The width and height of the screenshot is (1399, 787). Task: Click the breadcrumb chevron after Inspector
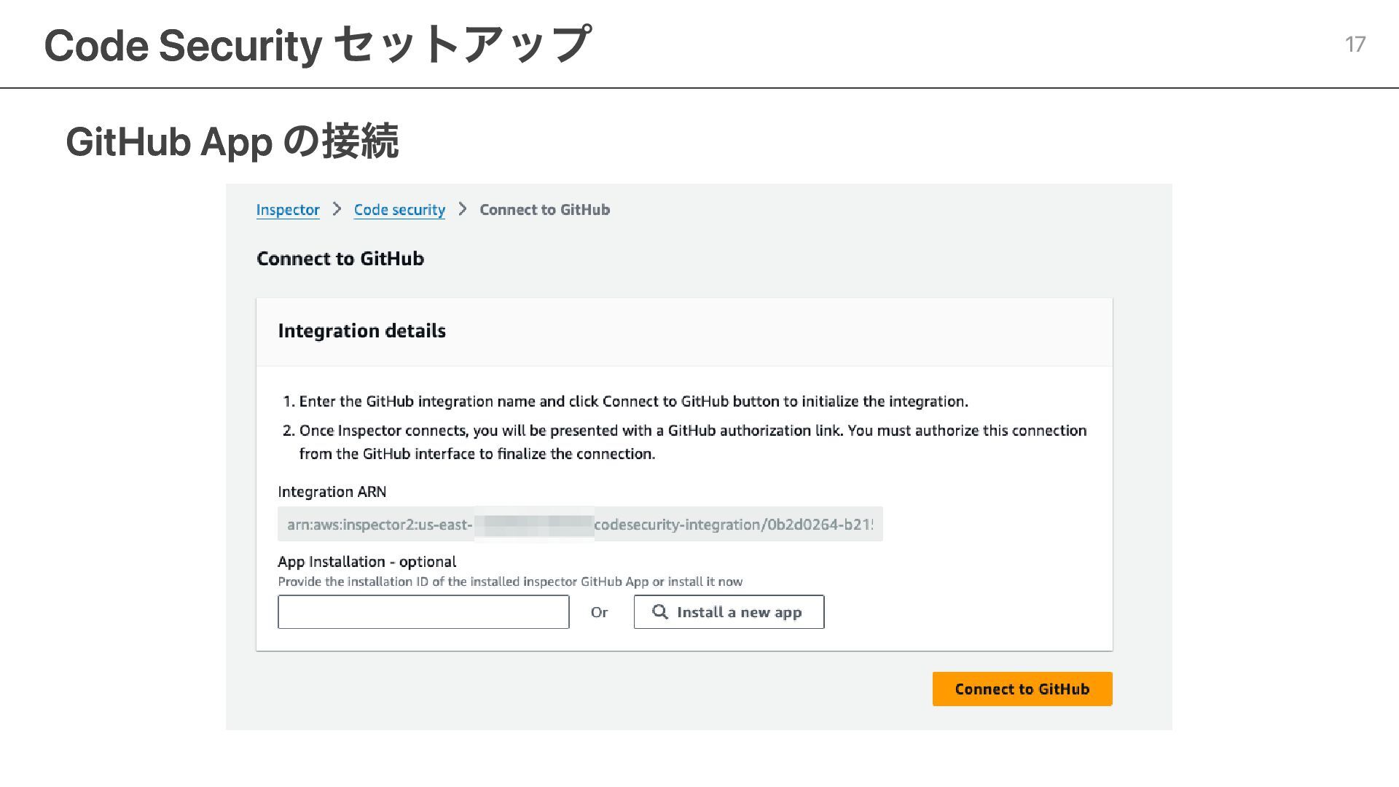[x=337, y=209]
